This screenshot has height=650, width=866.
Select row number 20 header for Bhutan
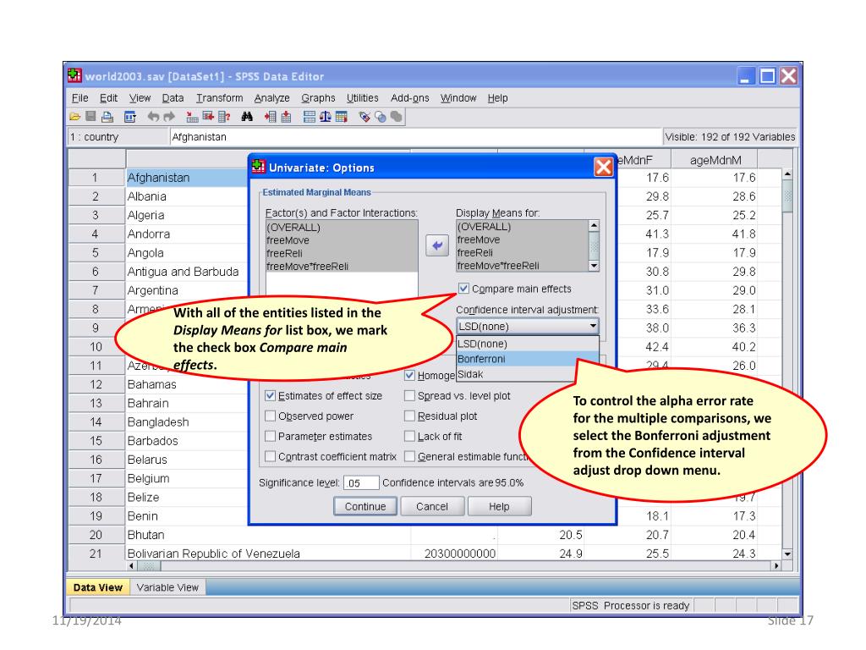click(x=96, y=535)
